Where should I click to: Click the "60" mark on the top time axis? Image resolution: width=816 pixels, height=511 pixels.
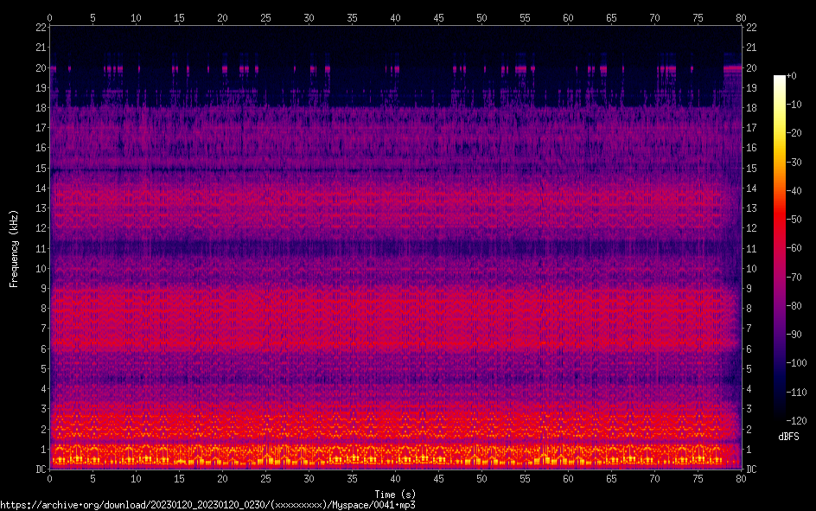[568, 17]
